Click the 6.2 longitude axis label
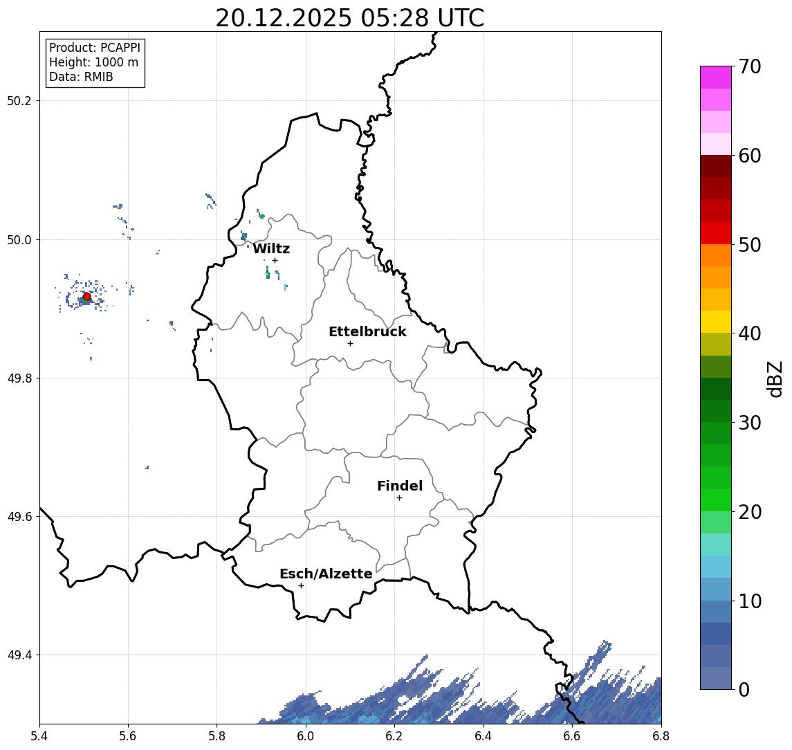Image resolution: width=792 pixels, height=750 pixels. coord(394,736)
